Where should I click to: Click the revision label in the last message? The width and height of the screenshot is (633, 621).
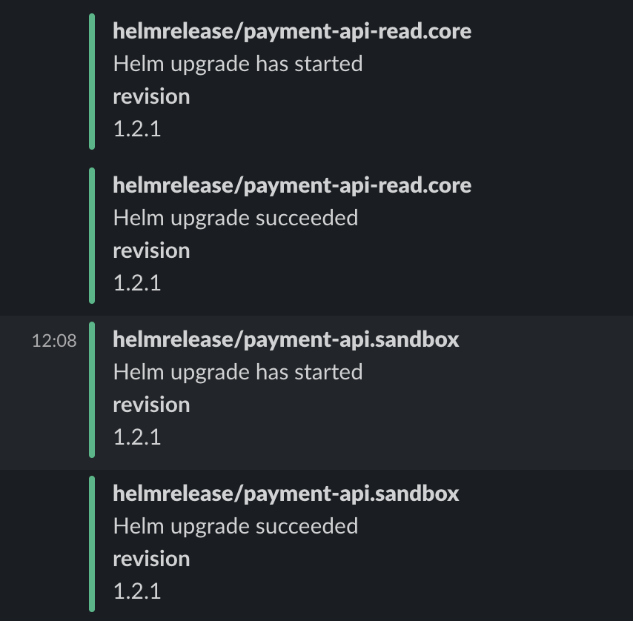151,558
